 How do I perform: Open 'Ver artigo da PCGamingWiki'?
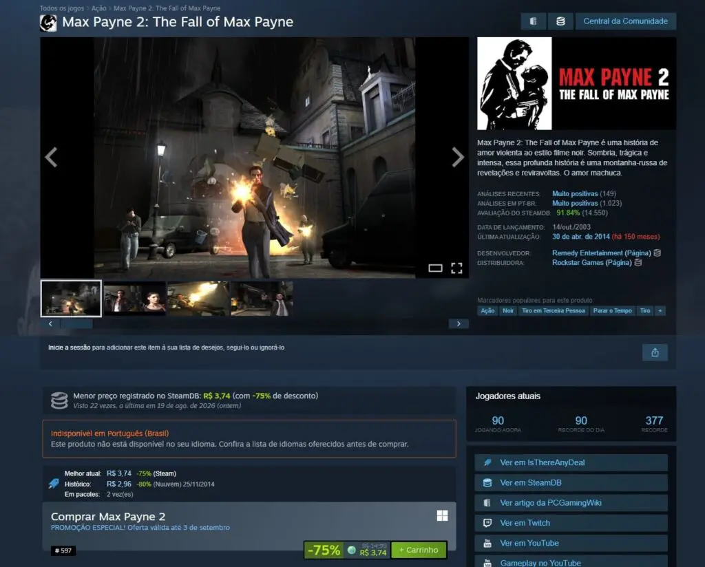(x=571, y=503)
